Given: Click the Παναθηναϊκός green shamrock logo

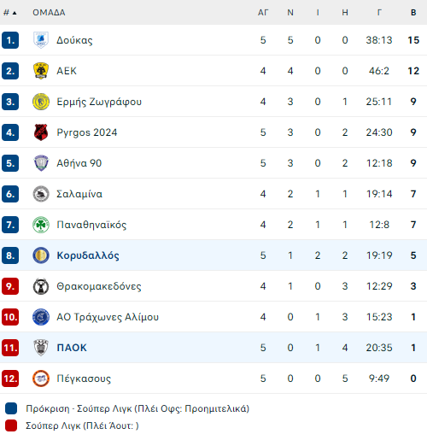Looking at the screenshot, I should (x=41, y=225).
